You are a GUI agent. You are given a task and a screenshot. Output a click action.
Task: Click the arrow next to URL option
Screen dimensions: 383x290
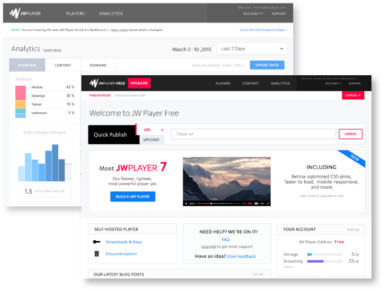(x=162, y=130)
